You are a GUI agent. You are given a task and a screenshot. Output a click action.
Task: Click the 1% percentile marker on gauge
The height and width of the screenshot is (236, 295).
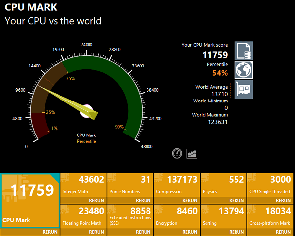point(54,128)
